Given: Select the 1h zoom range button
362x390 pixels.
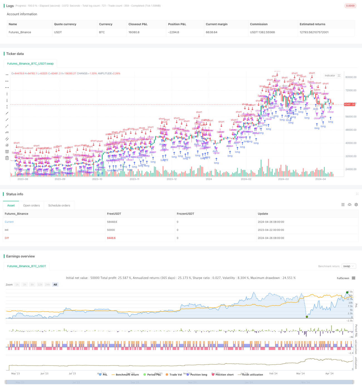Looking at the screenshot, I should coord(17,284).
